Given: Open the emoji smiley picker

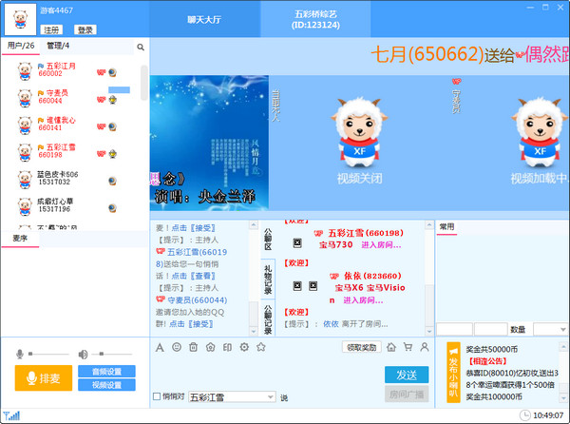Looking at the screenshot, I should click(176, 348).
